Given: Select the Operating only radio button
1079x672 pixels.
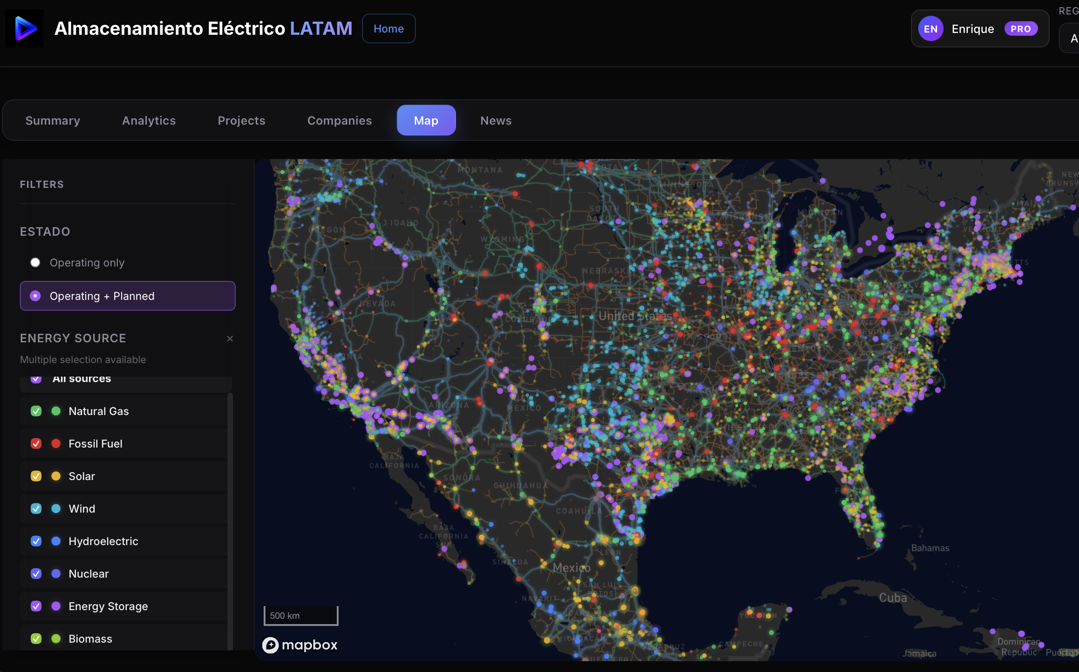Looking at the screenshot, I should (x=35, y=262).
